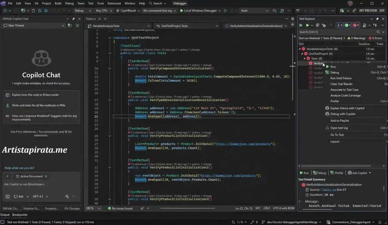The image size is (388, 225).
Task: Select the Run Tests With Coverage icon
Action: tap(318, 25)
